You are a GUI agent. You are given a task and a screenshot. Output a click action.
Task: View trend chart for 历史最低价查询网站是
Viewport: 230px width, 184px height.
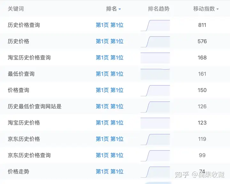[x=155, y=107]
